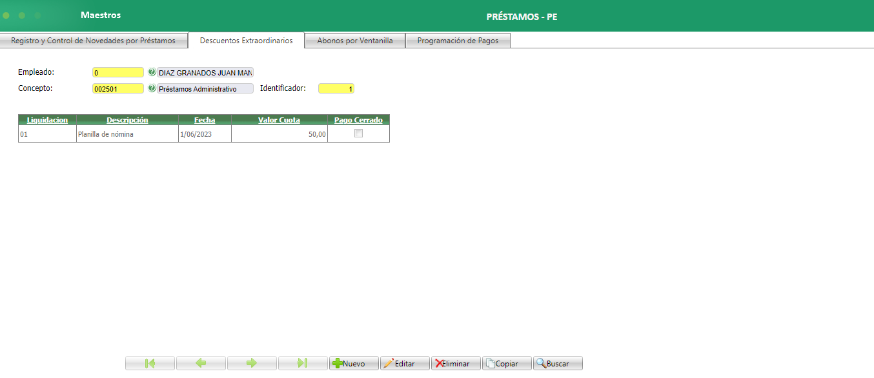Sort by Liquidacion column header

[47, 120]
